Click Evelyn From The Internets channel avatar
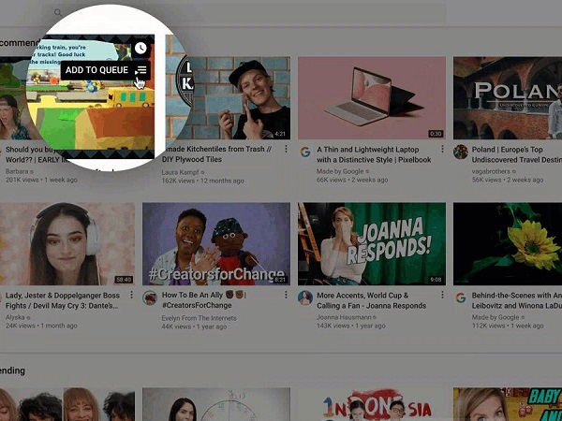Image resolution: width=562 pixels, height=421 pixels. click(x=150, y=298)
